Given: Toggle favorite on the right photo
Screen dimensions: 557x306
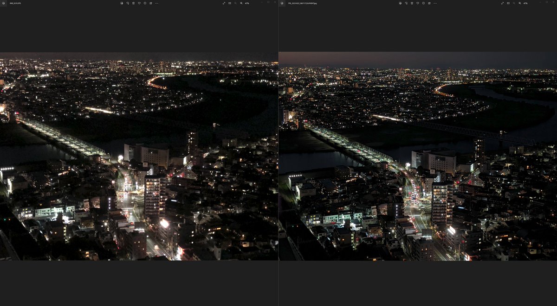Looking at the screenshot, I should click(418, 3).
